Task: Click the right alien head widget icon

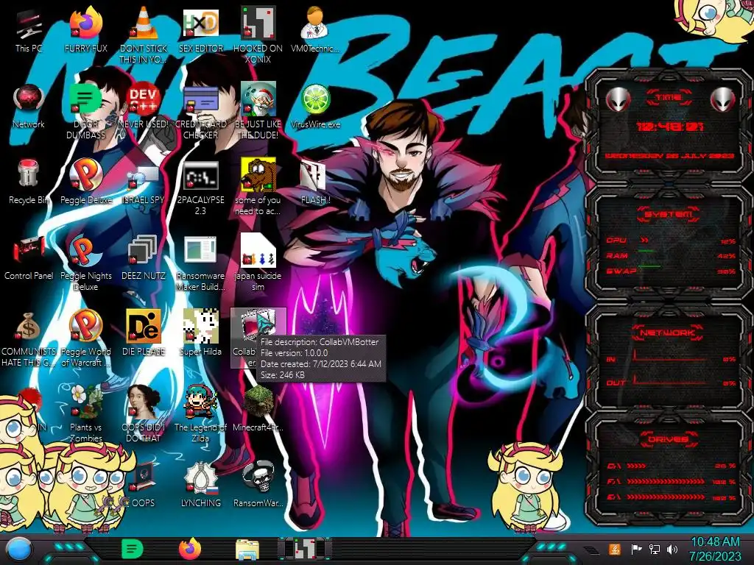Action: (723, 100)
